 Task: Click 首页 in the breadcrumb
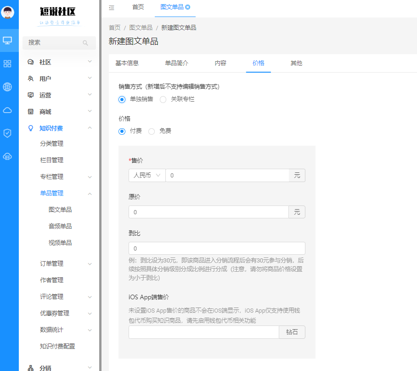pyautogui.click(x=115, y=28)
